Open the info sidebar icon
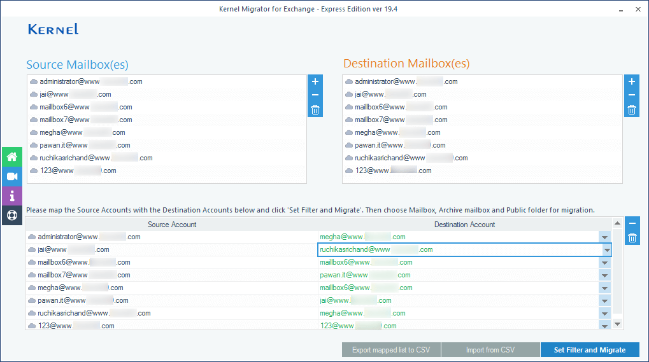649x362 pixels. 12,196
